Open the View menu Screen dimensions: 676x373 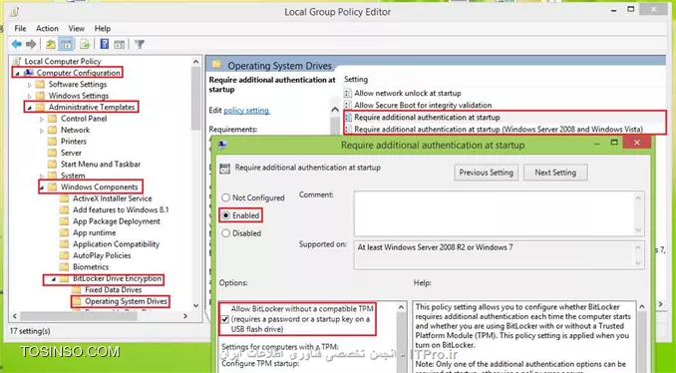pyautogui.click(x=77, y=29)
